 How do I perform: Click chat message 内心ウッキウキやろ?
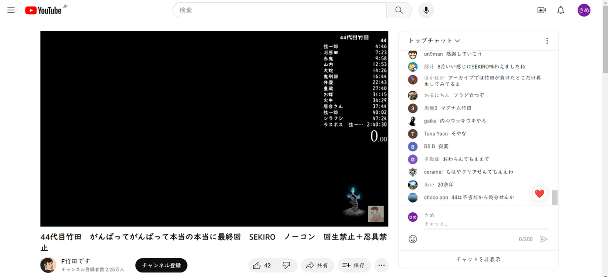[463, 121]
